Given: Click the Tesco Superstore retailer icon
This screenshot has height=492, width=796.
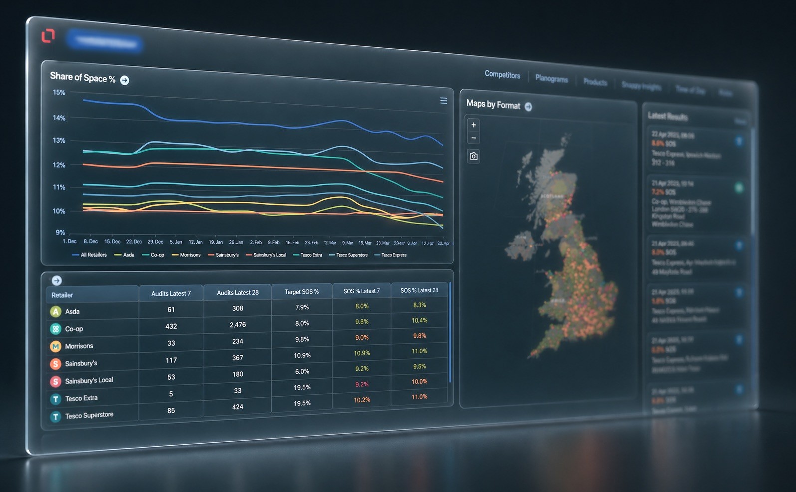Looking at the screenshot, I should click(56, 417).
